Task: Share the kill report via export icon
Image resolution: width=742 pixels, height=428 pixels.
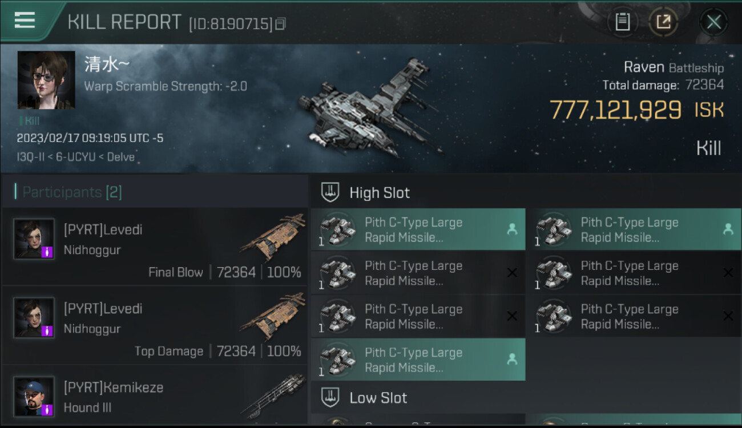Action: pos(663,22)
